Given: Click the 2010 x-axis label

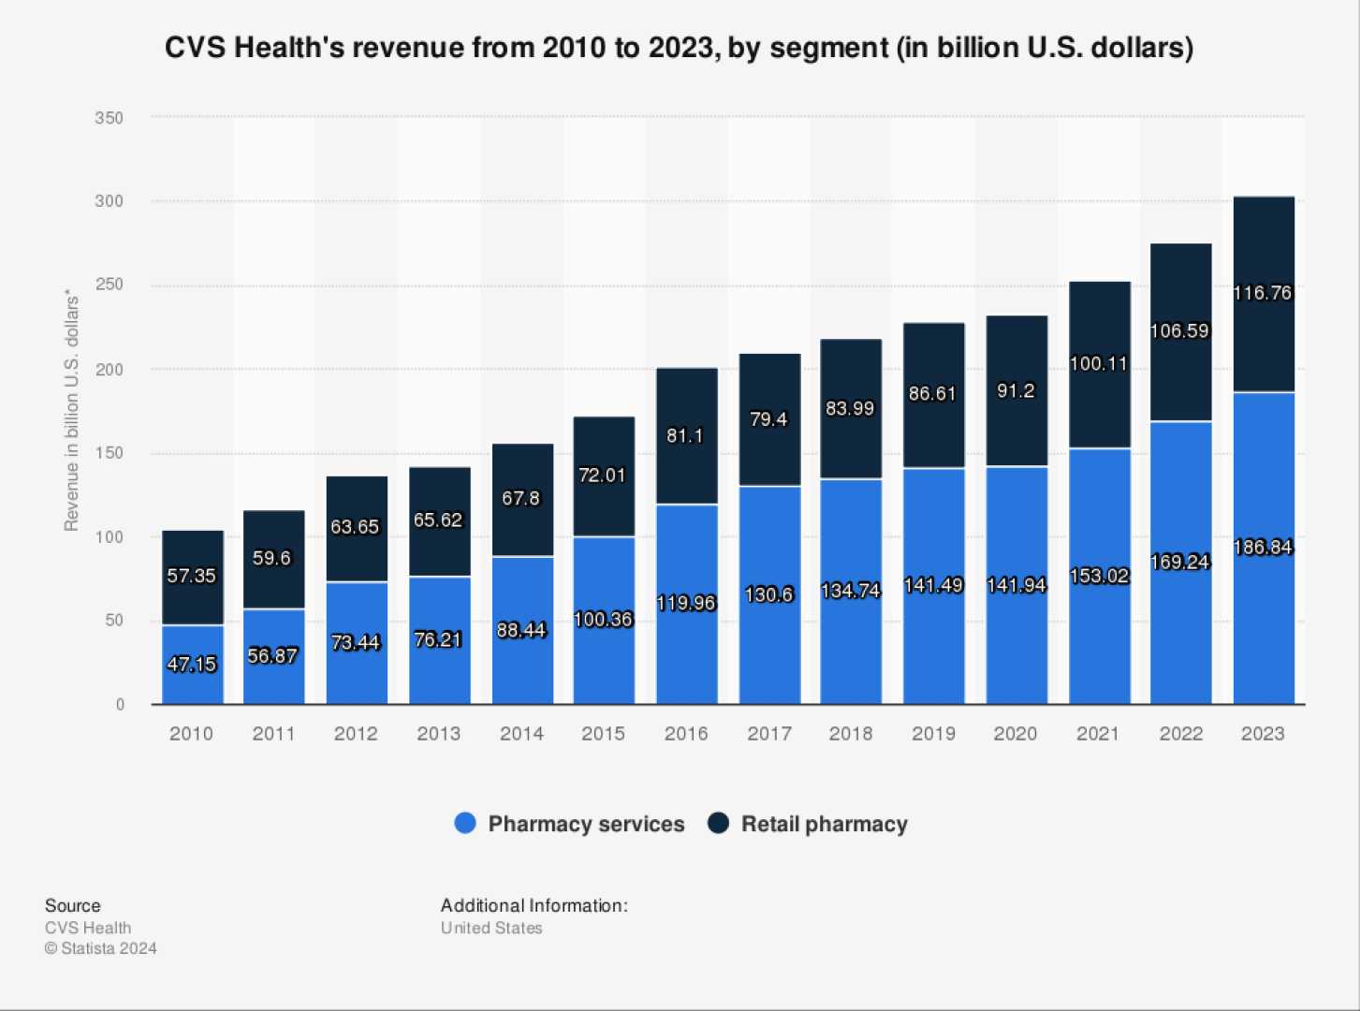Looking at the screenshot, I should tap(191, 734).
